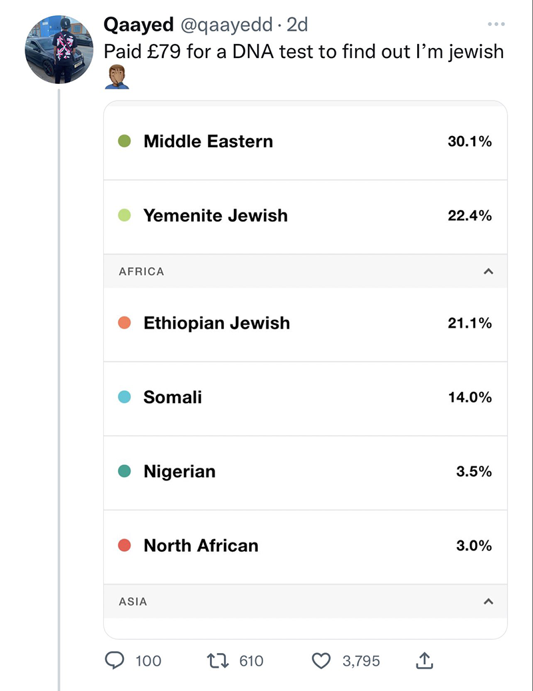Screen dimensions: 533x691
Task: Select the Ethiopian Jewish orange dot
Action: coord(125,323)
